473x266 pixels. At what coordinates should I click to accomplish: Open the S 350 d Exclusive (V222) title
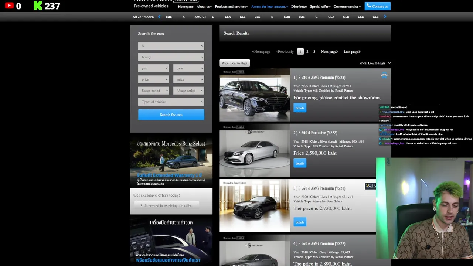[315, 133]
